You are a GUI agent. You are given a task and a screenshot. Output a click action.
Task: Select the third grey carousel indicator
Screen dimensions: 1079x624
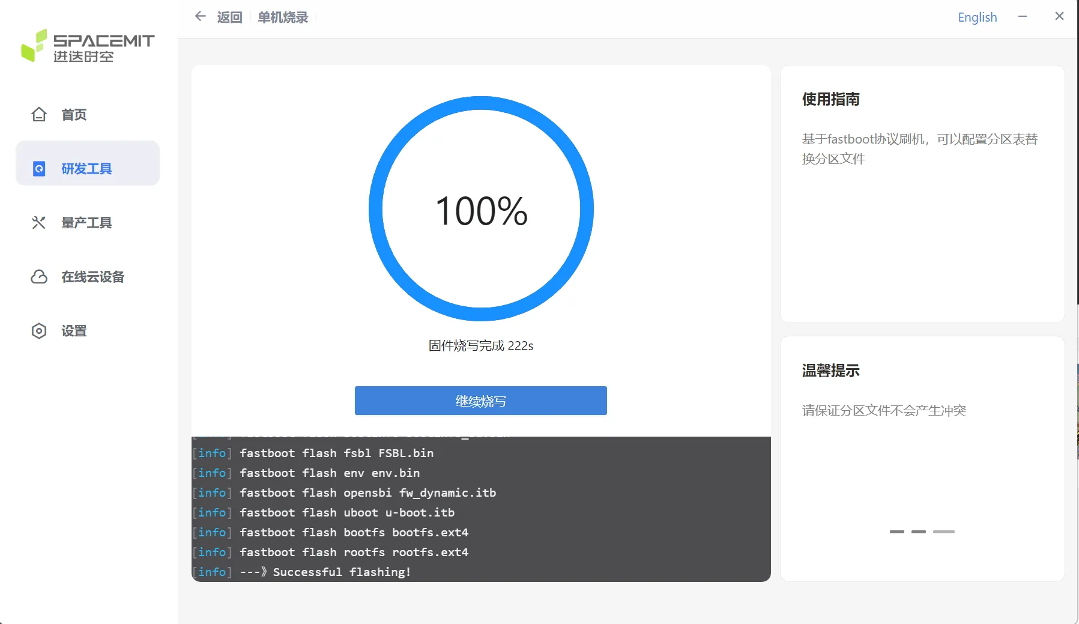[x=944, y=532]
